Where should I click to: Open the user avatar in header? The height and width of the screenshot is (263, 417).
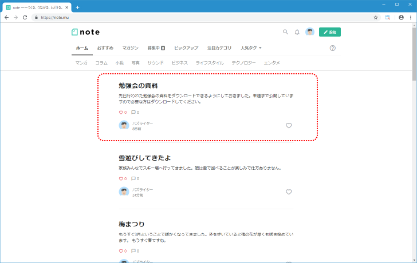coord(310,32)
